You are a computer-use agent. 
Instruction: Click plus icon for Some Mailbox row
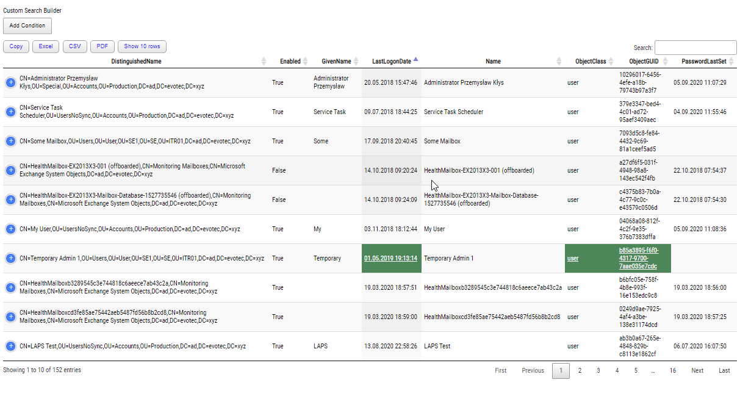tap(10, 141)
